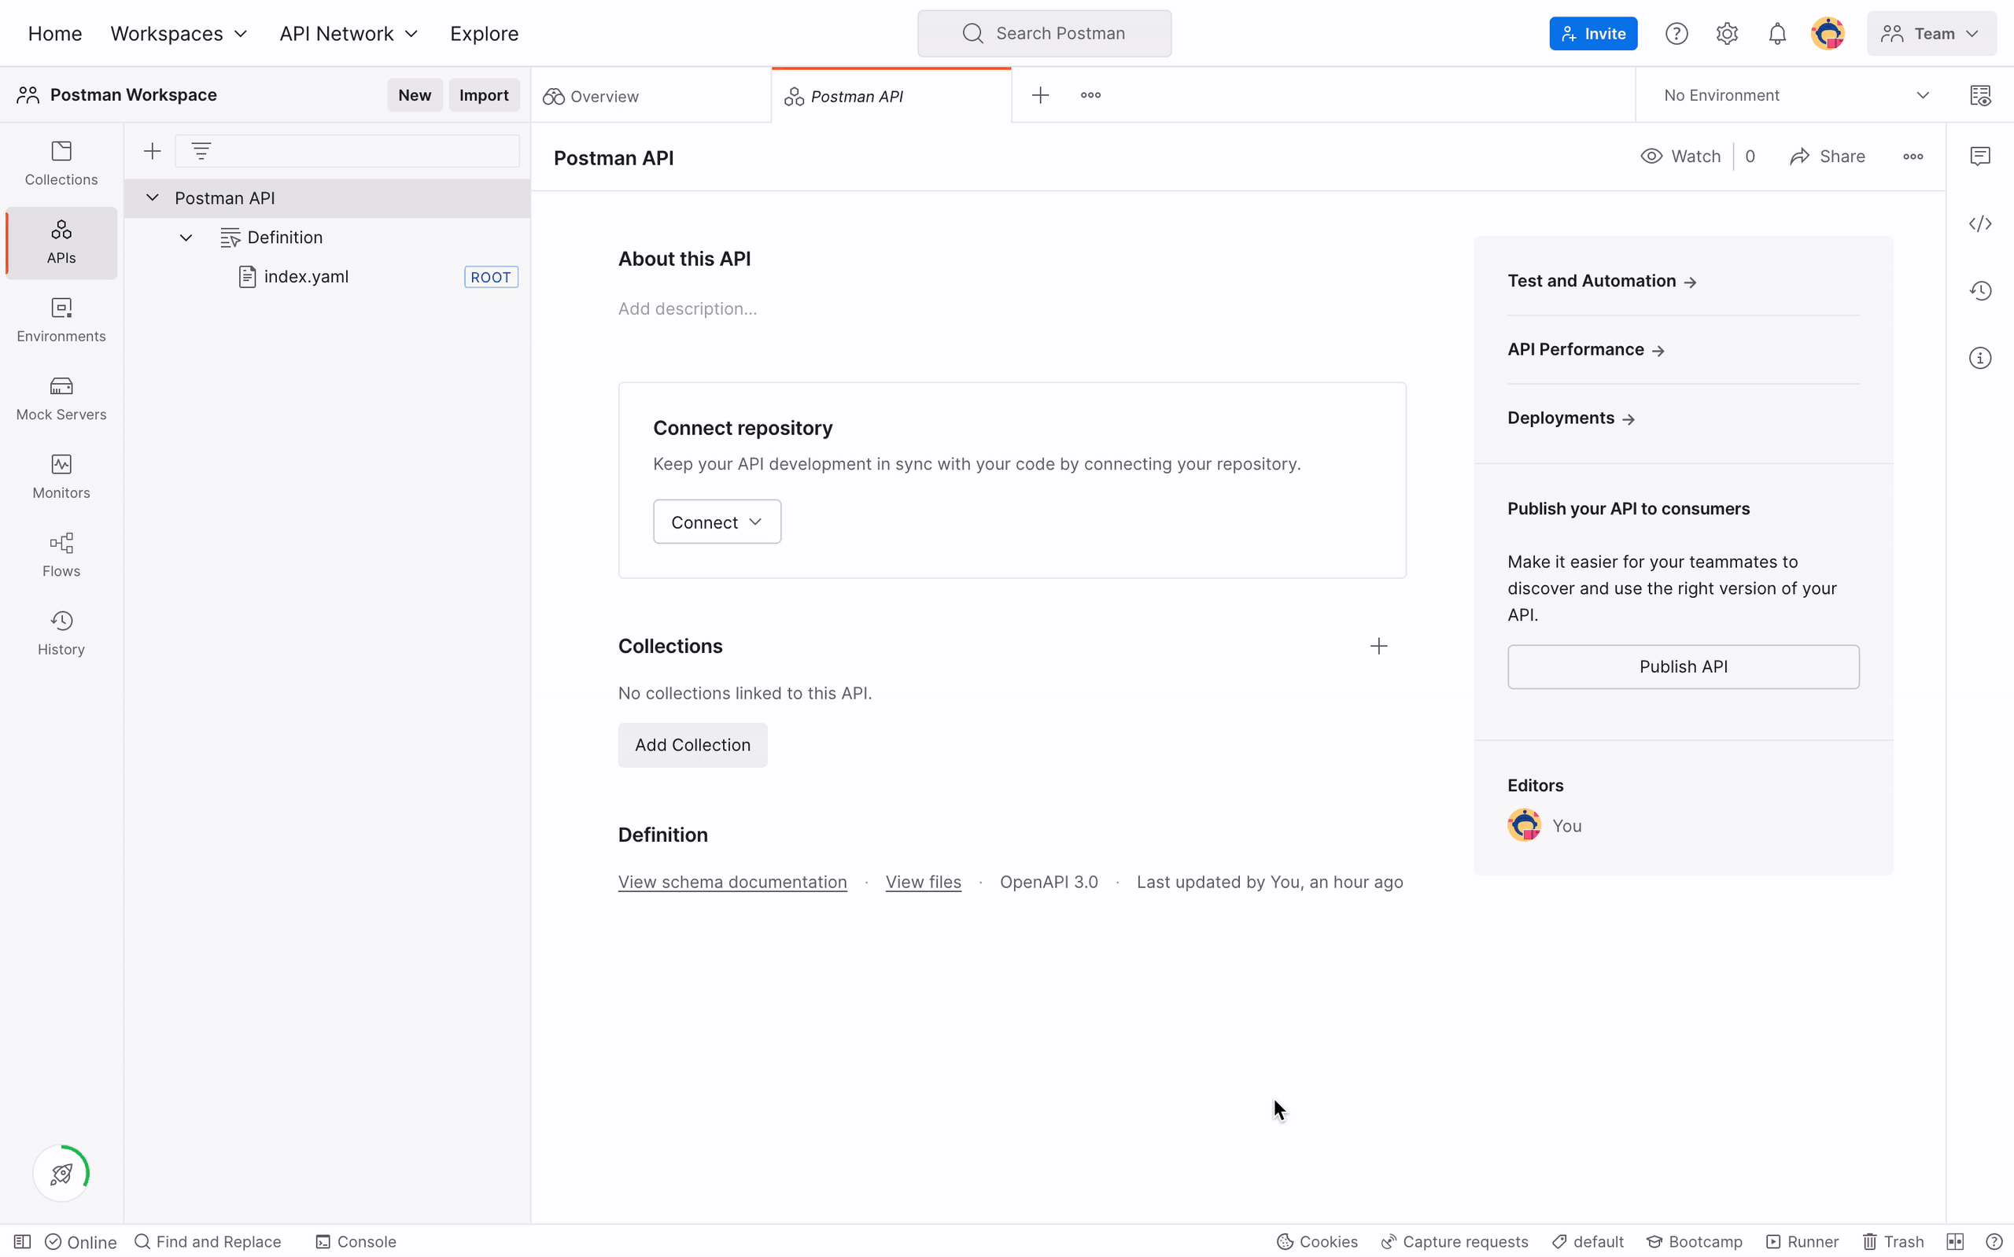Open the code snippet icon in right sidebar
This screenshot has width=2014, height=1257.
pos(1980,223)
